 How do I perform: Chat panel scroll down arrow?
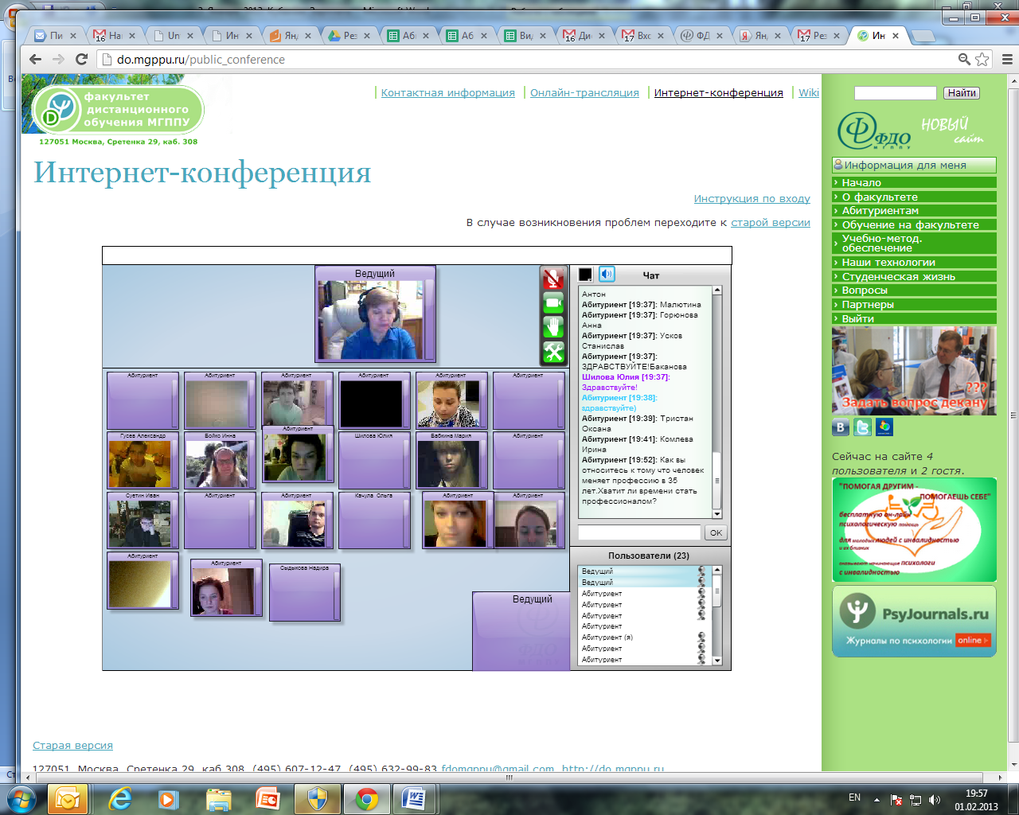pyautogui.click(x=717, y=515)
